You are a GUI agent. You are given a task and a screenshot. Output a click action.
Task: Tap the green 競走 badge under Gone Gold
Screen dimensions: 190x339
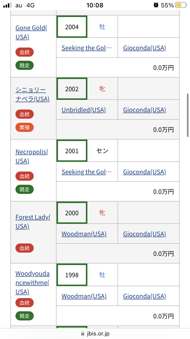click(x=25, y=65)
